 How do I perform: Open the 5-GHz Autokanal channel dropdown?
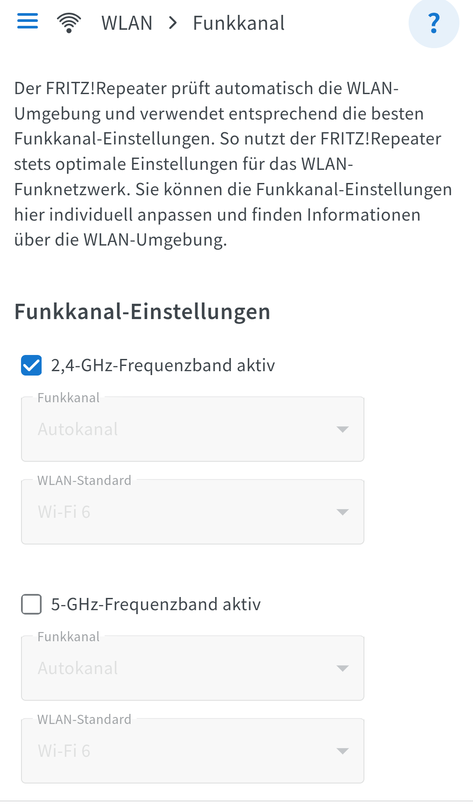pyautogui.click(x=193, y=668)
